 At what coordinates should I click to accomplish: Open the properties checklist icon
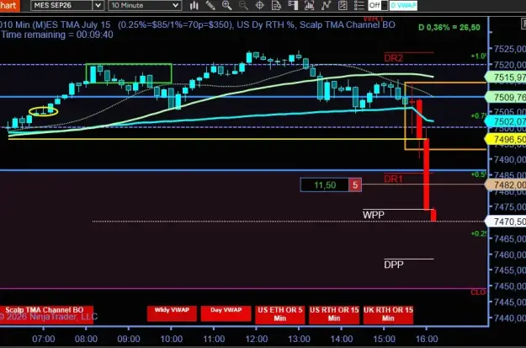(x=359, y=5)
